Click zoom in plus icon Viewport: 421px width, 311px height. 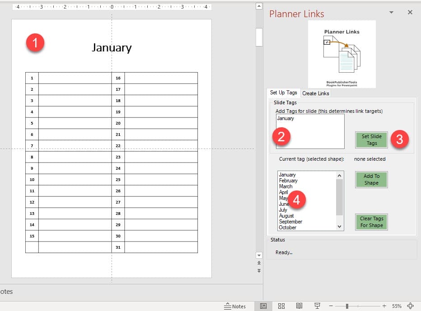pos(384,306)
